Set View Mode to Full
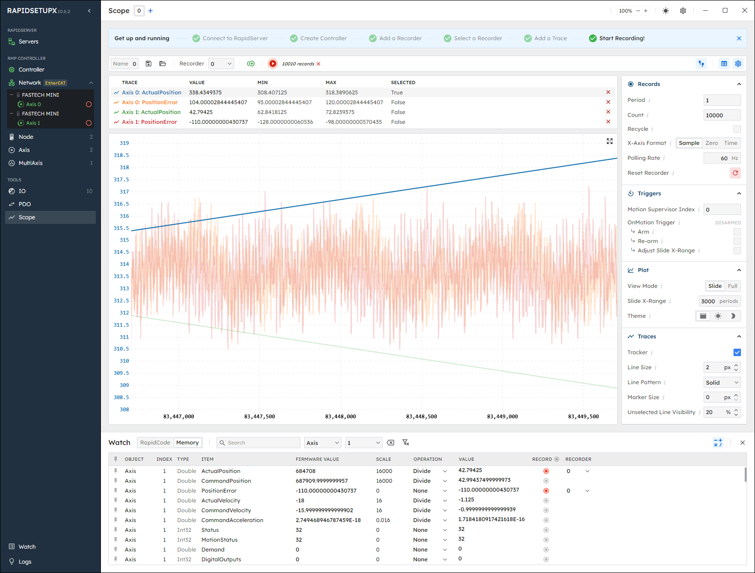This screenshot has height=573, width=755. [733, 286]
